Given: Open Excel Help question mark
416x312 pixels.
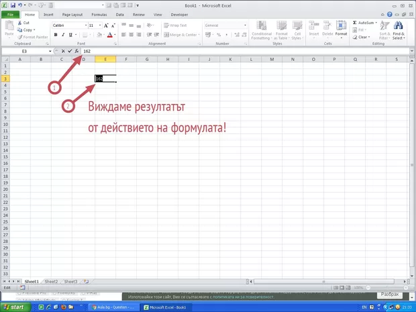Looking at the screenshot, I should point(389,15).
